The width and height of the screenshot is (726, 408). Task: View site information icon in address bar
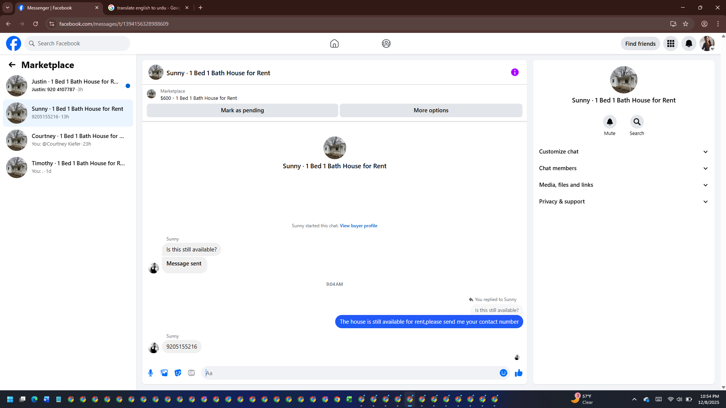point(52,24)
